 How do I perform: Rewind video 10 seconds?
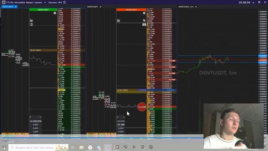point(126,147)
